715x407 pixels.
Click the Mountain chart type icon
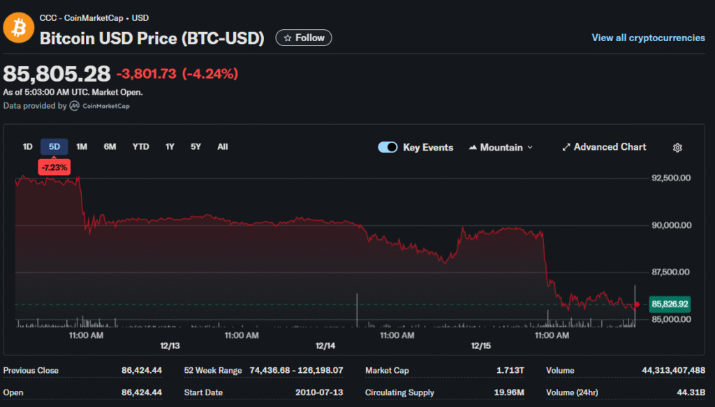coord(473,148)
